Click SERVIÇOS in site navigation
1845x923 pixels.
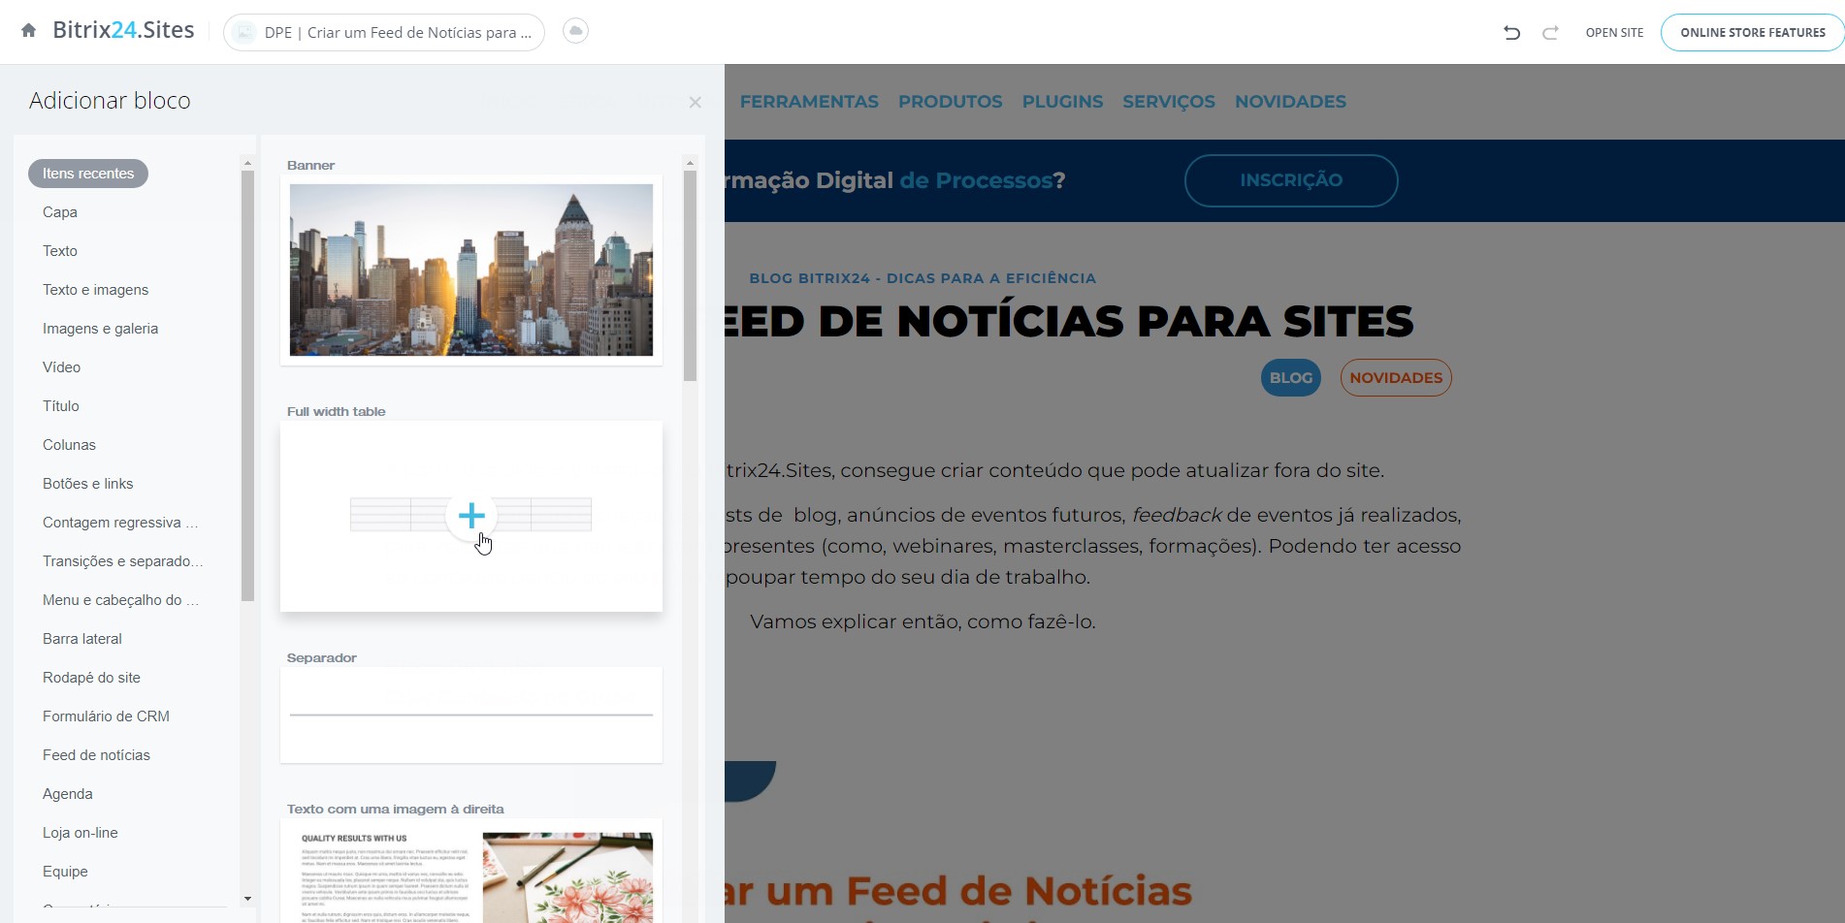[1169, 102]
